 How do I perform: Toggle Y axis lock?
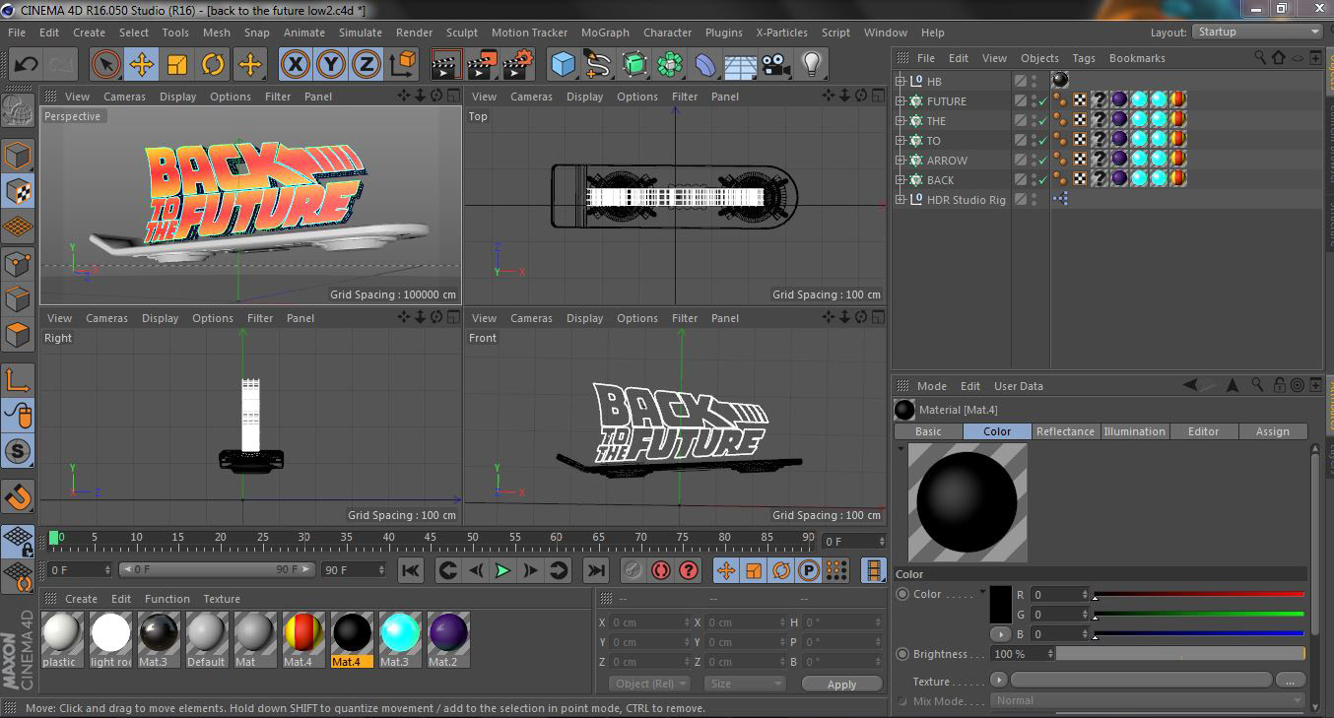tap(331, 65)
